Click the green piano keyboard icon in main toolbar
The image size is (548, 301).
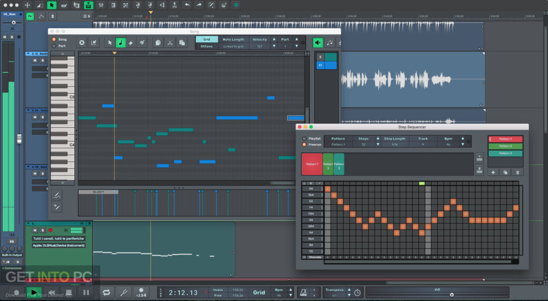click(x=89, y=5)
